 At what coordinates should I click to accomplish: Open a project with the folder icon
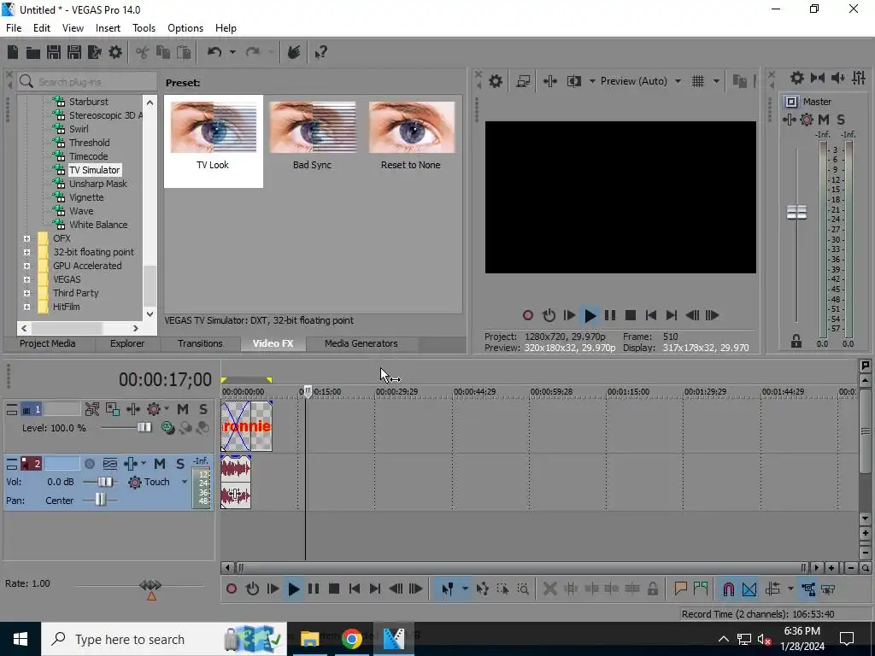click(x=33, y=52)
